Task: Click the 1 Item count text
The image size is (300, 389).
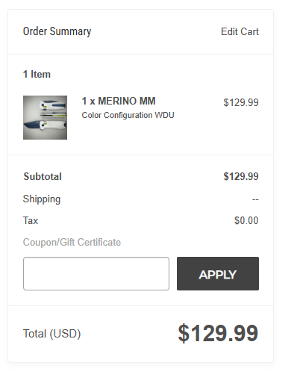Action: pos(37,74)
